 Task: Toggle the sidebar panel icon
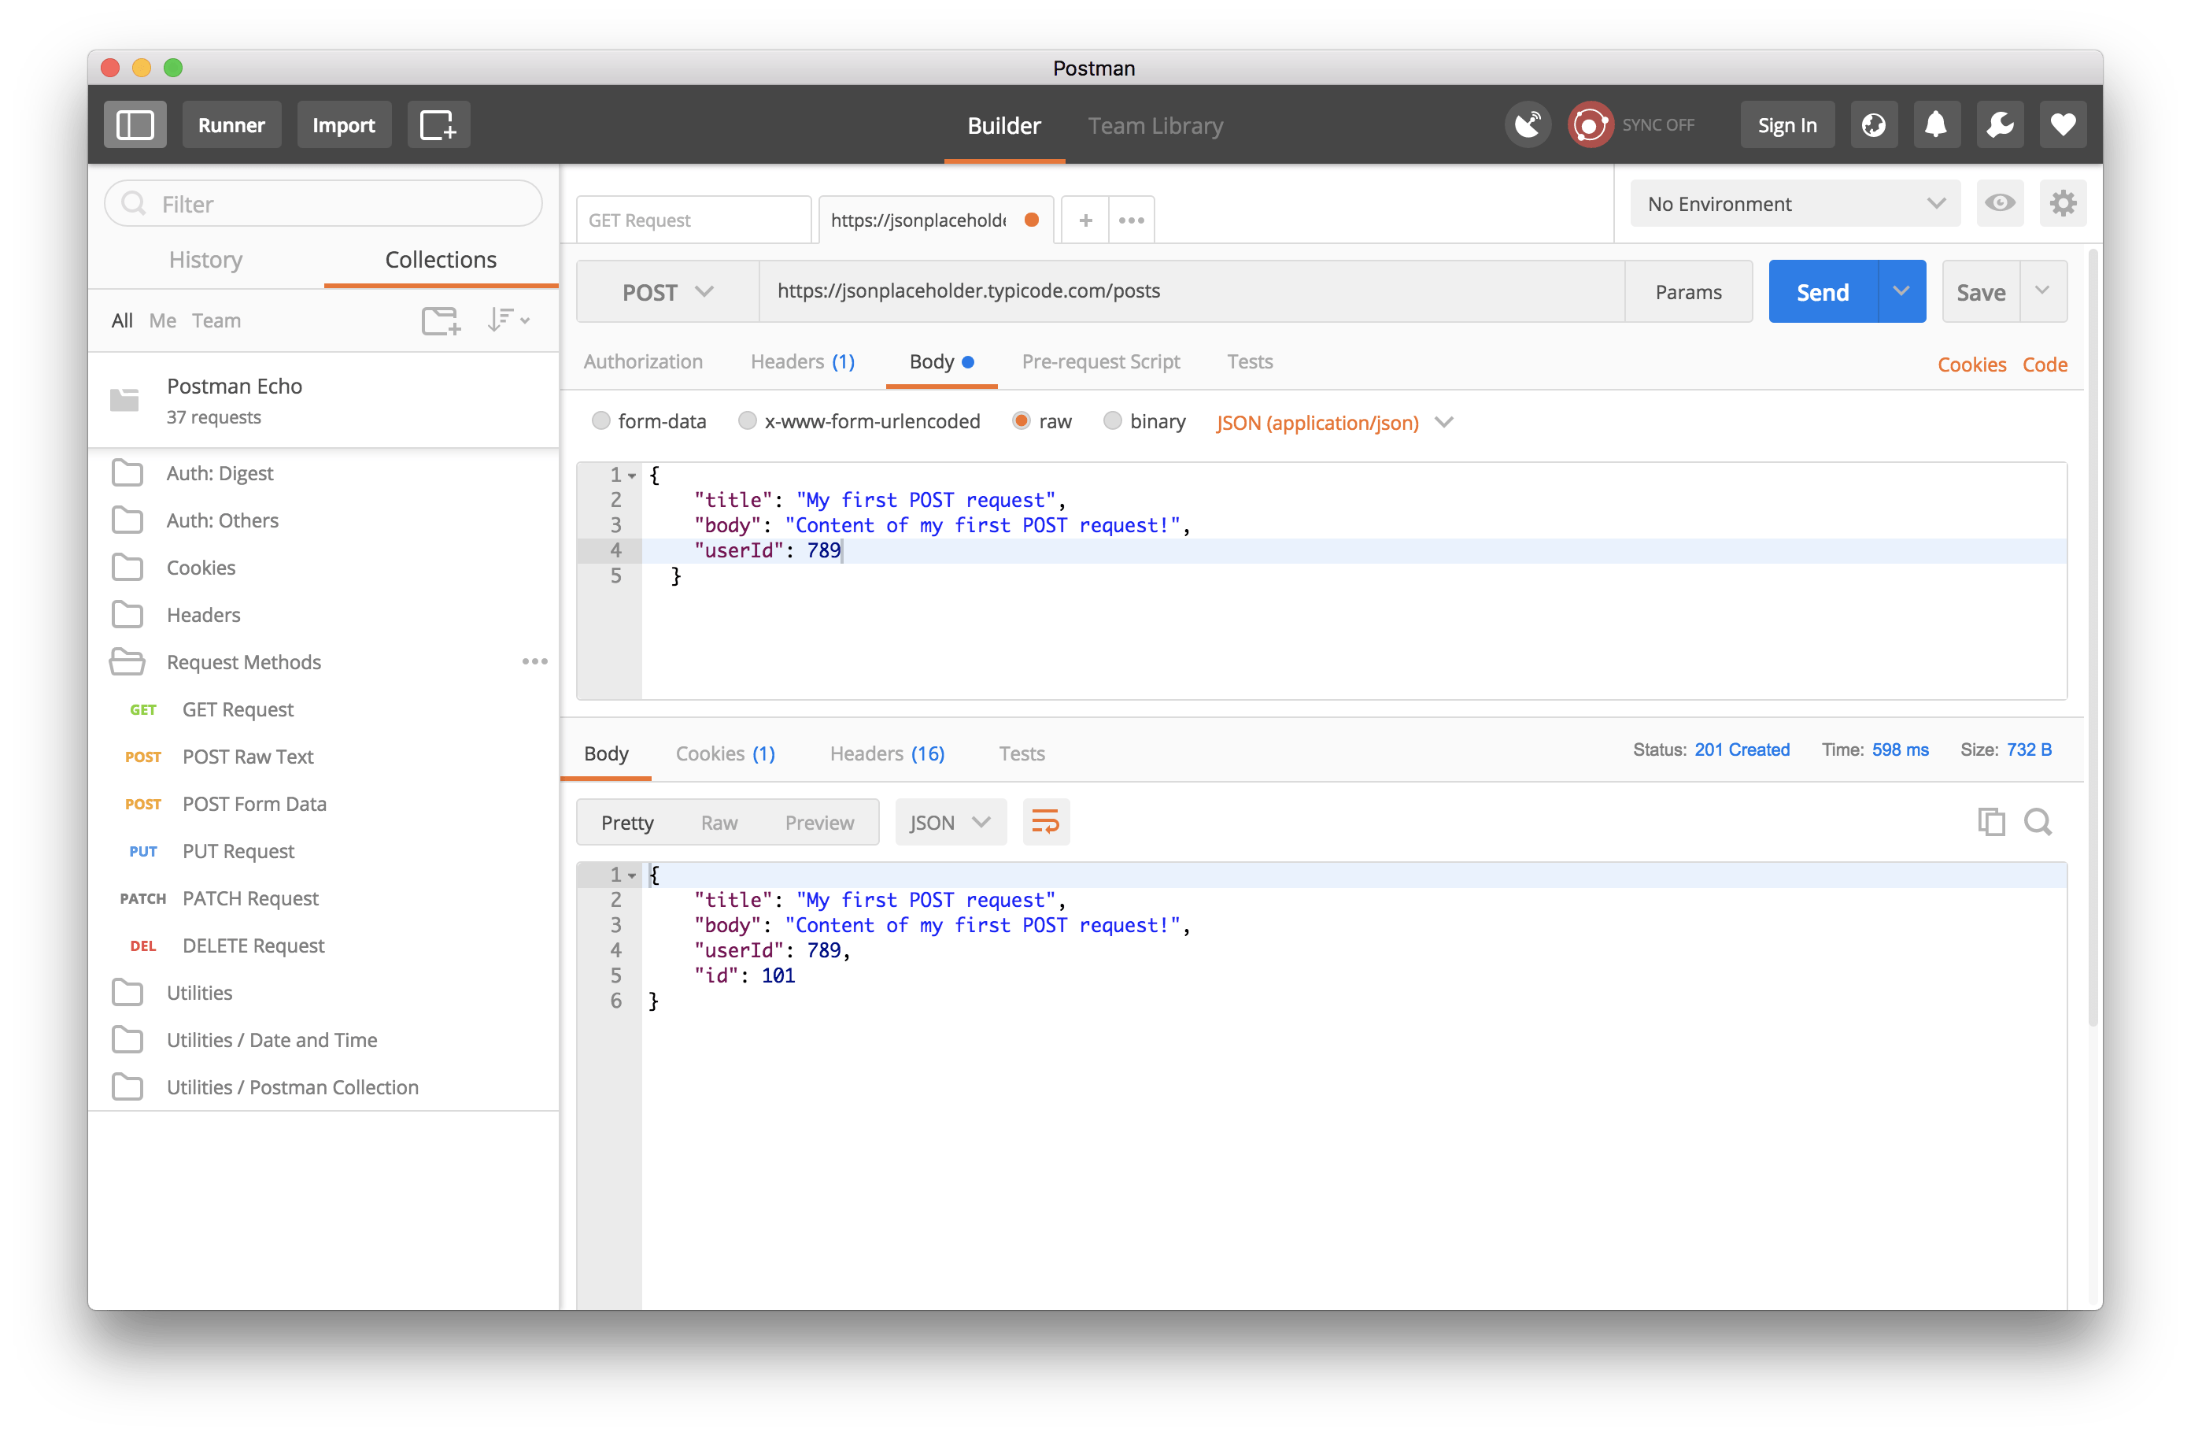135,125
